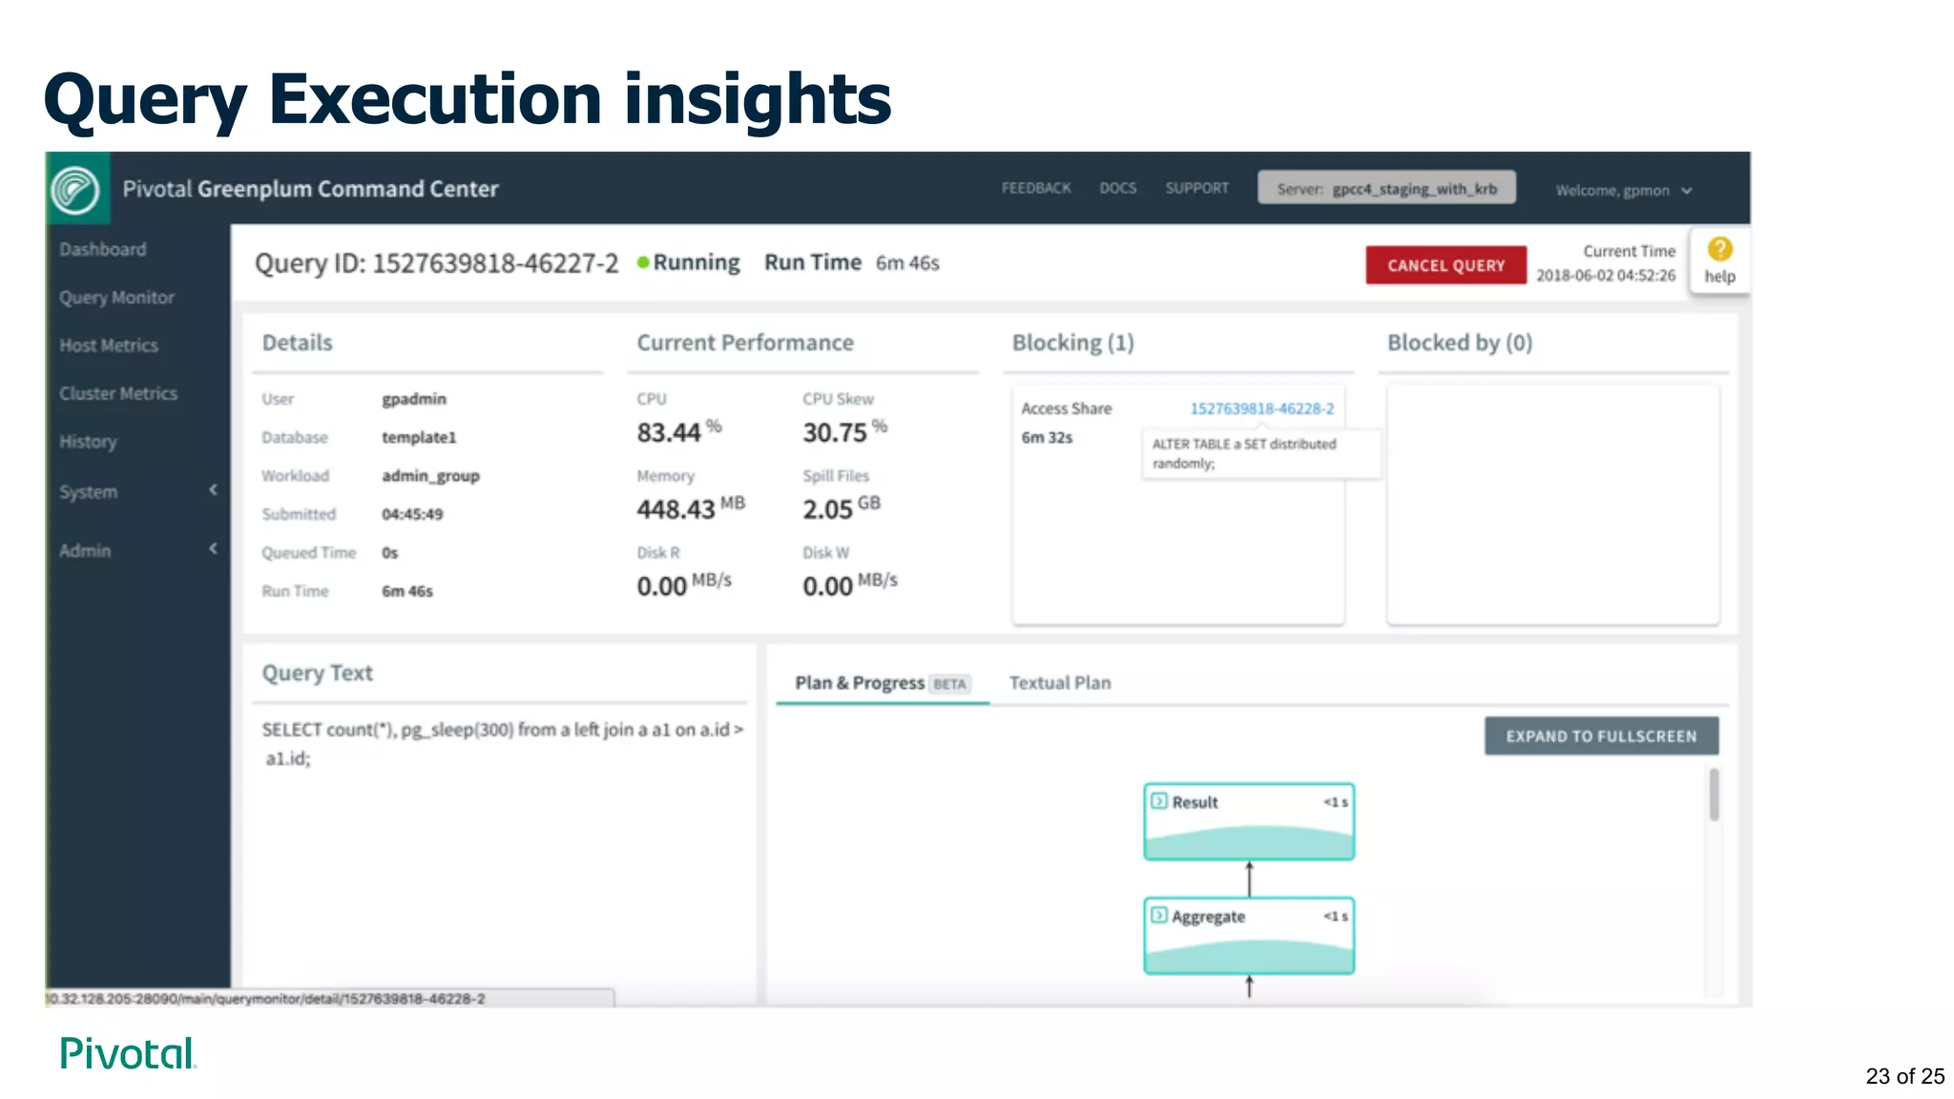
Task: Click the Server gpcc4_staging_with_krb field
Action: pos(1386,188)
